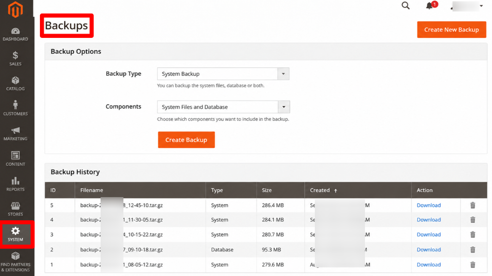Open the Components dropdown
The image size is (492, 276).
point(223,107)
